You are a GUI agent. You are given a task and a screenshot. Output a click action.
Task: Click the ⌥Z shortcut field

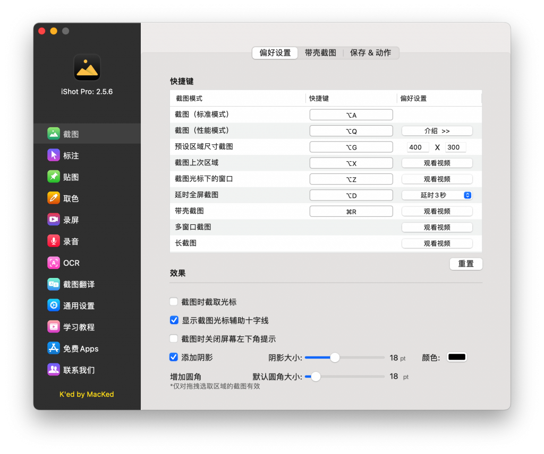pos(351,179)
